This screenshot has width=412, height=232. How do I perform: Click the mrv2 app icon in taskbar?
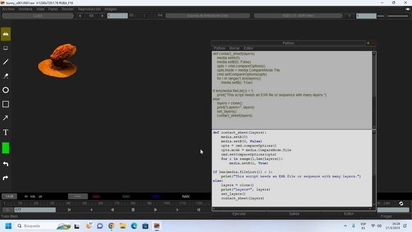tap(157, 226)
